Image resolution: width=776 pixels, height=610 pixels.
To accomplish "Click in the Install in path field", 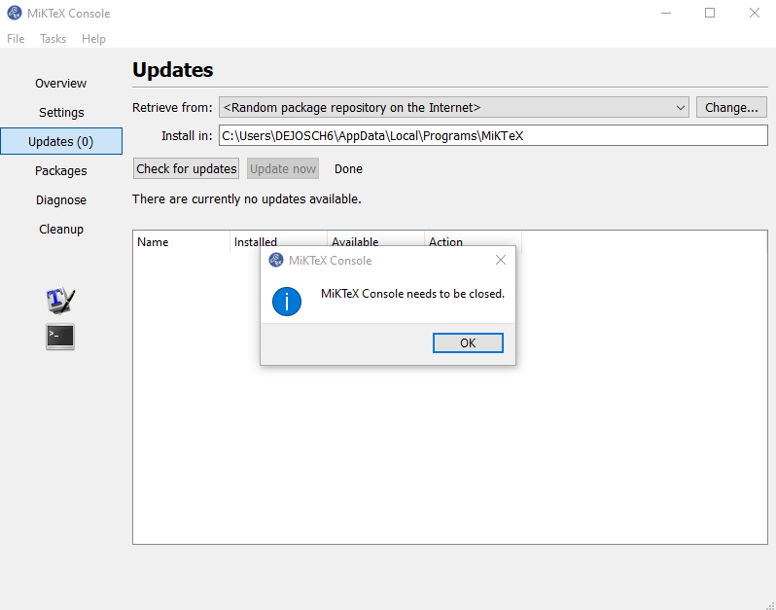I will point(493,135).
